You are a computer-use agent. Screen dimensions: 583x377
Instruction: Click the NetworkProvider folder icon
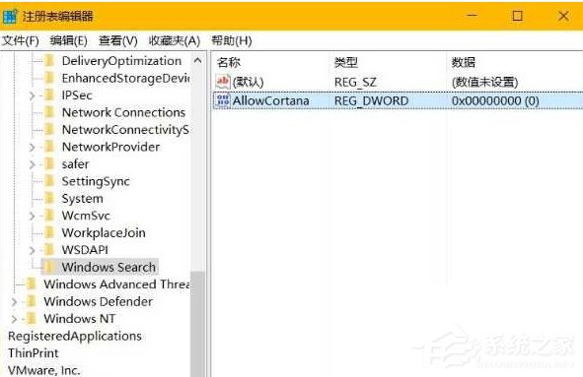[x=49, y=147]
